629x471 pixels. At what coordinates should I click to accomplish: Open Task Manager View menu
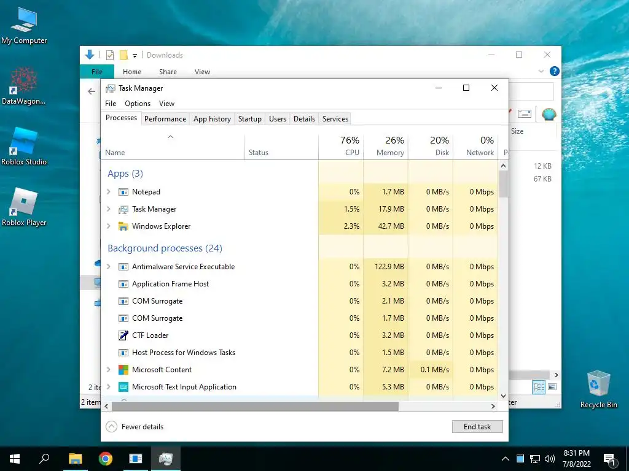coord(166,103)
